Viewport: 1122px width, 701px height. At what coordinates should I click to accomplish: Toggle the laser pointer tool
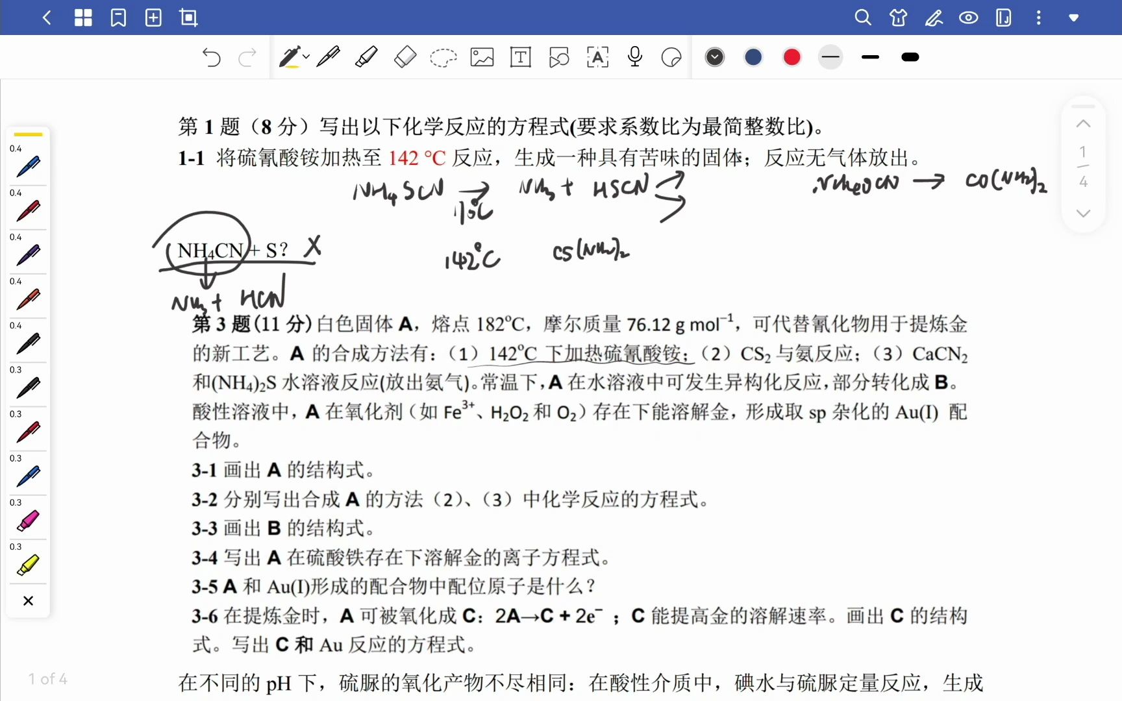point(671,57)
